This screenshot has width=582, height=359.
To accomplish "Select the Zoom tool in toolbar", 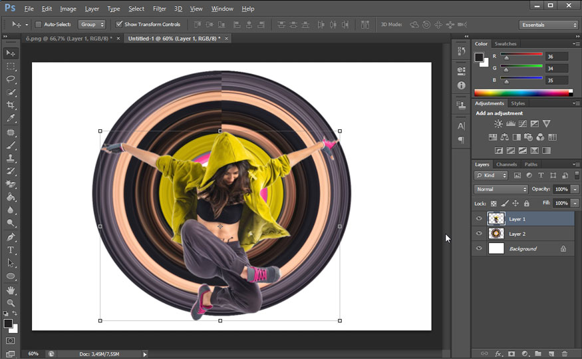I will click(x=11, y=303).
